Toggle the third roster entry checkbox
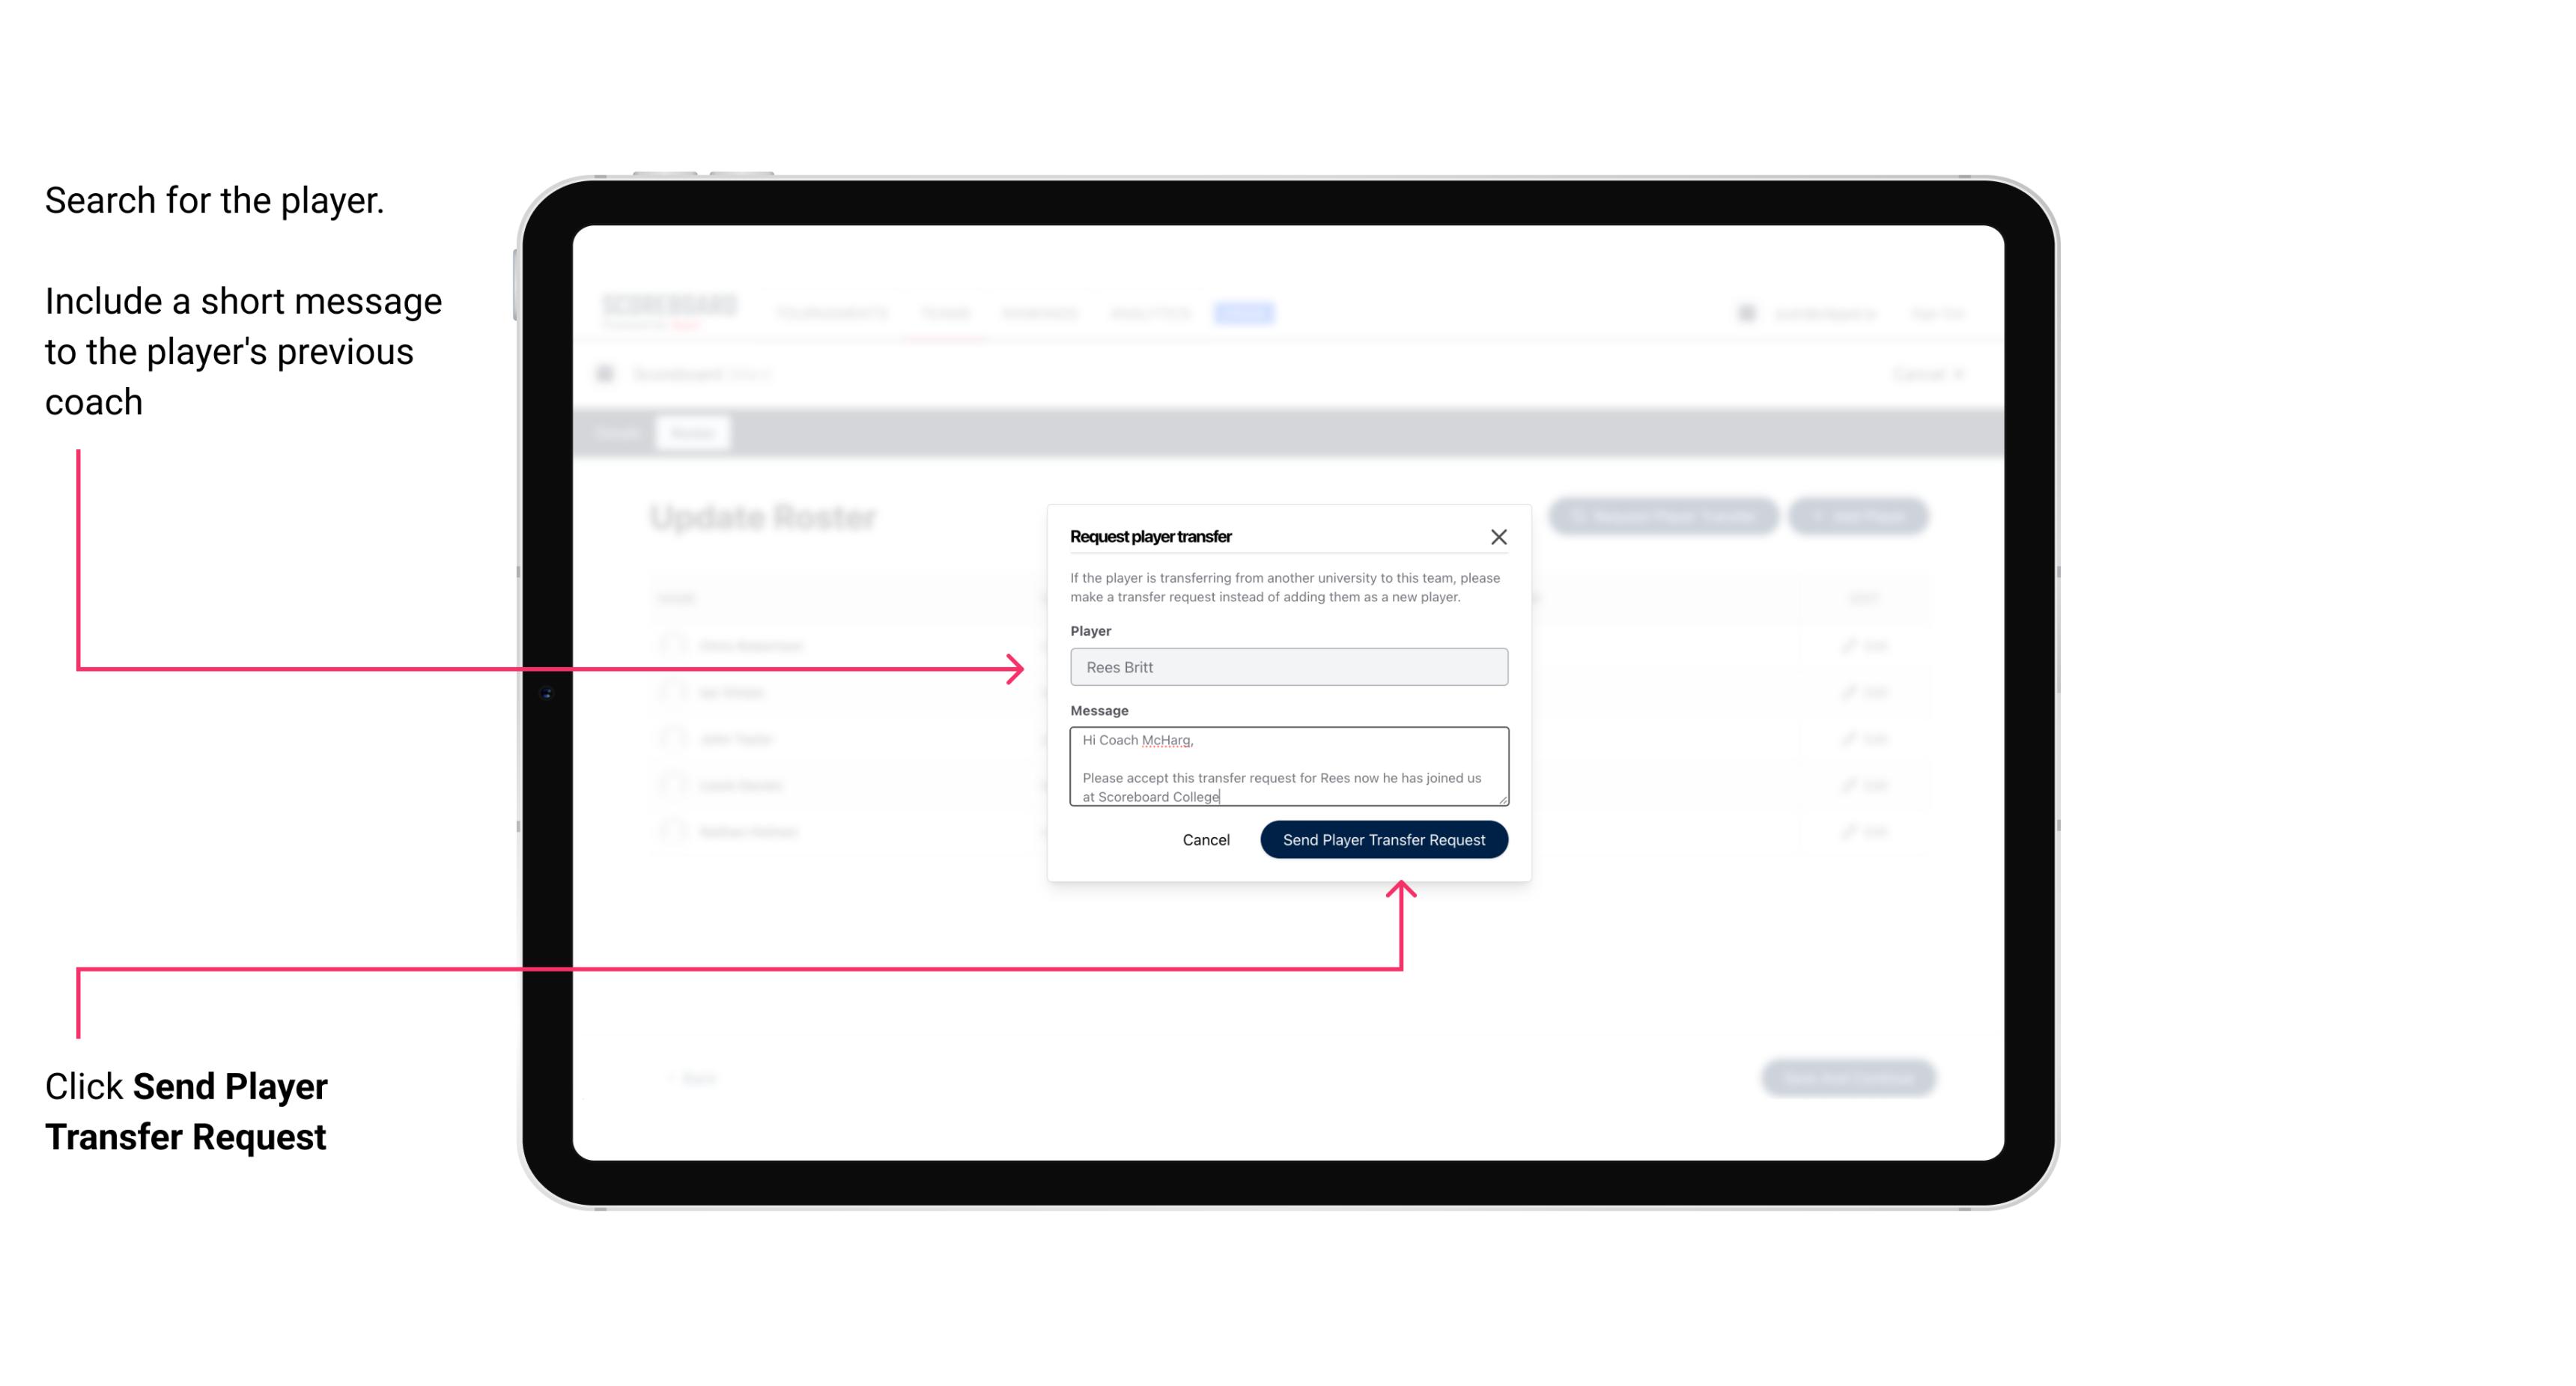Viewport: 2576px width, 1386px height. [672, 739]
